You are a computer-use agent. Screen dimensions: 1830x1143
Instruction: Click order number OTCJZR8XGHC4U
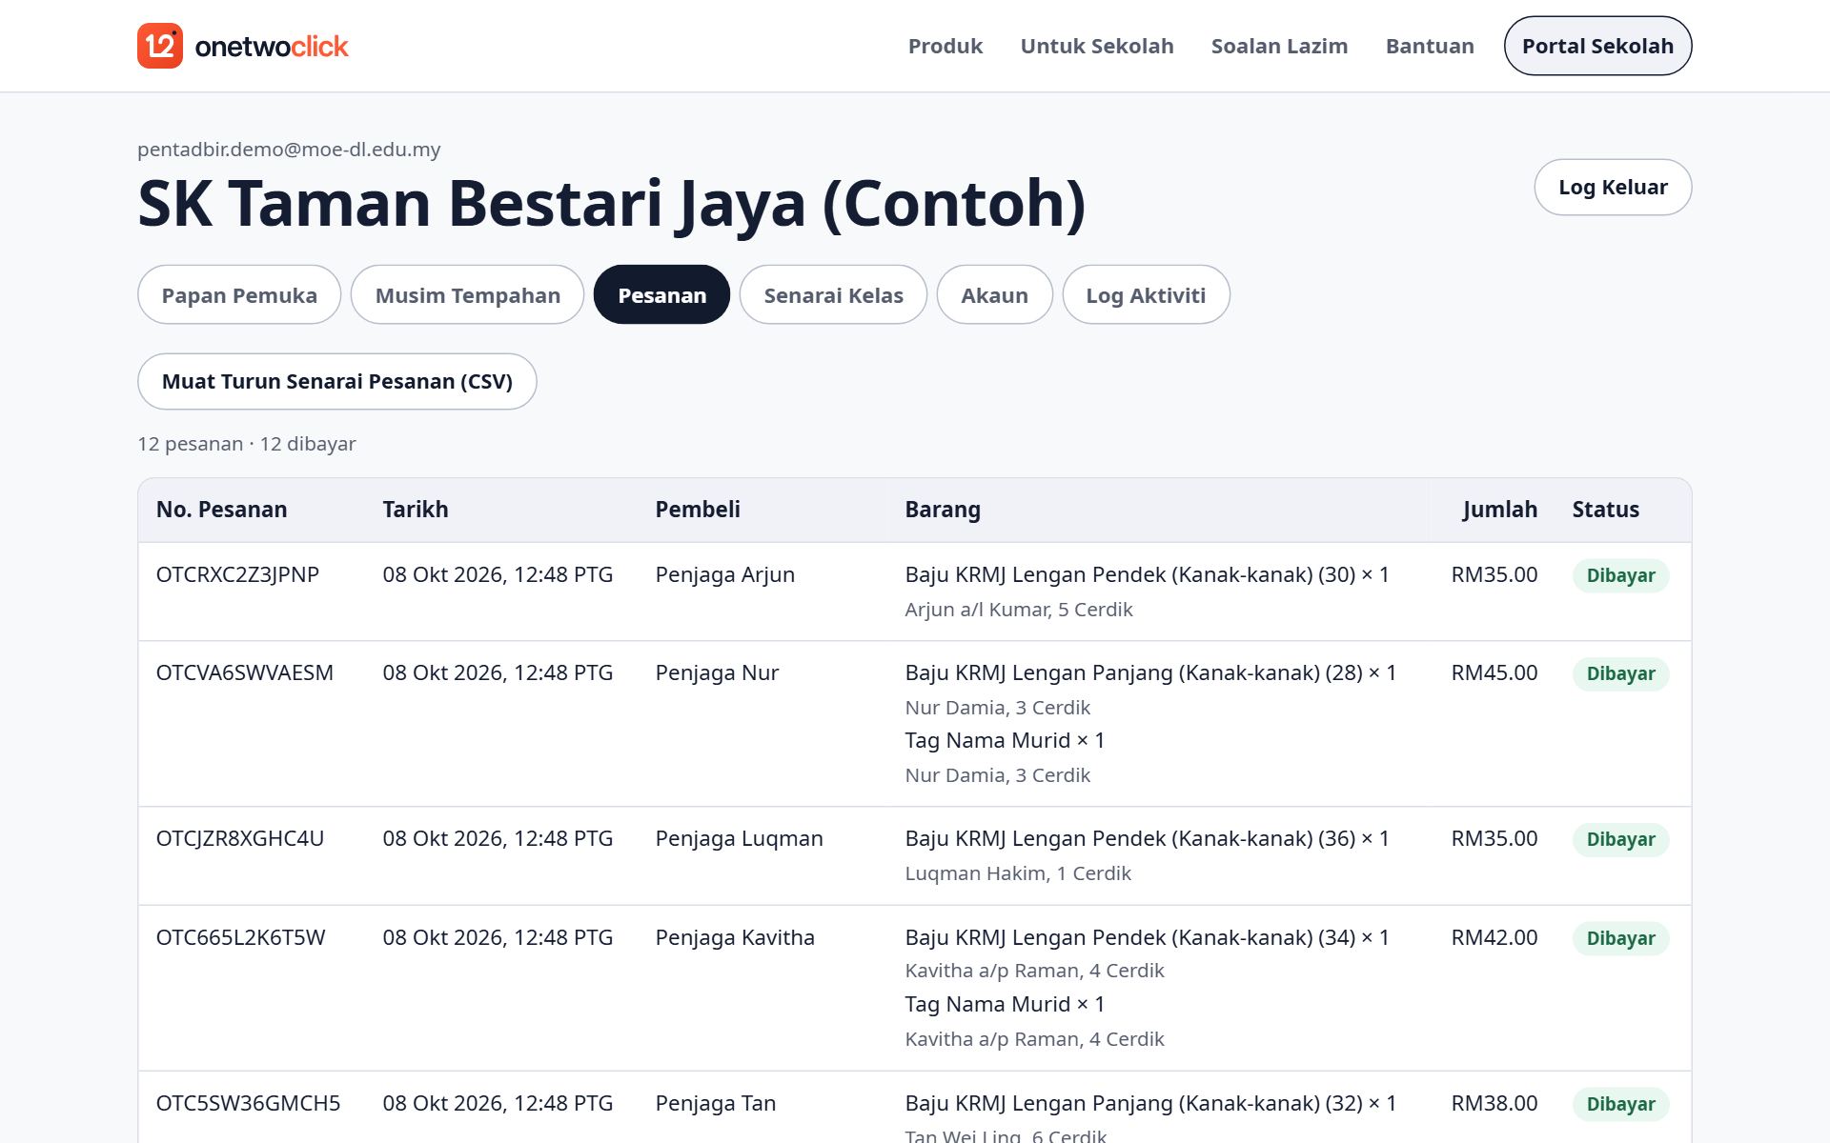tap(239, 838)
